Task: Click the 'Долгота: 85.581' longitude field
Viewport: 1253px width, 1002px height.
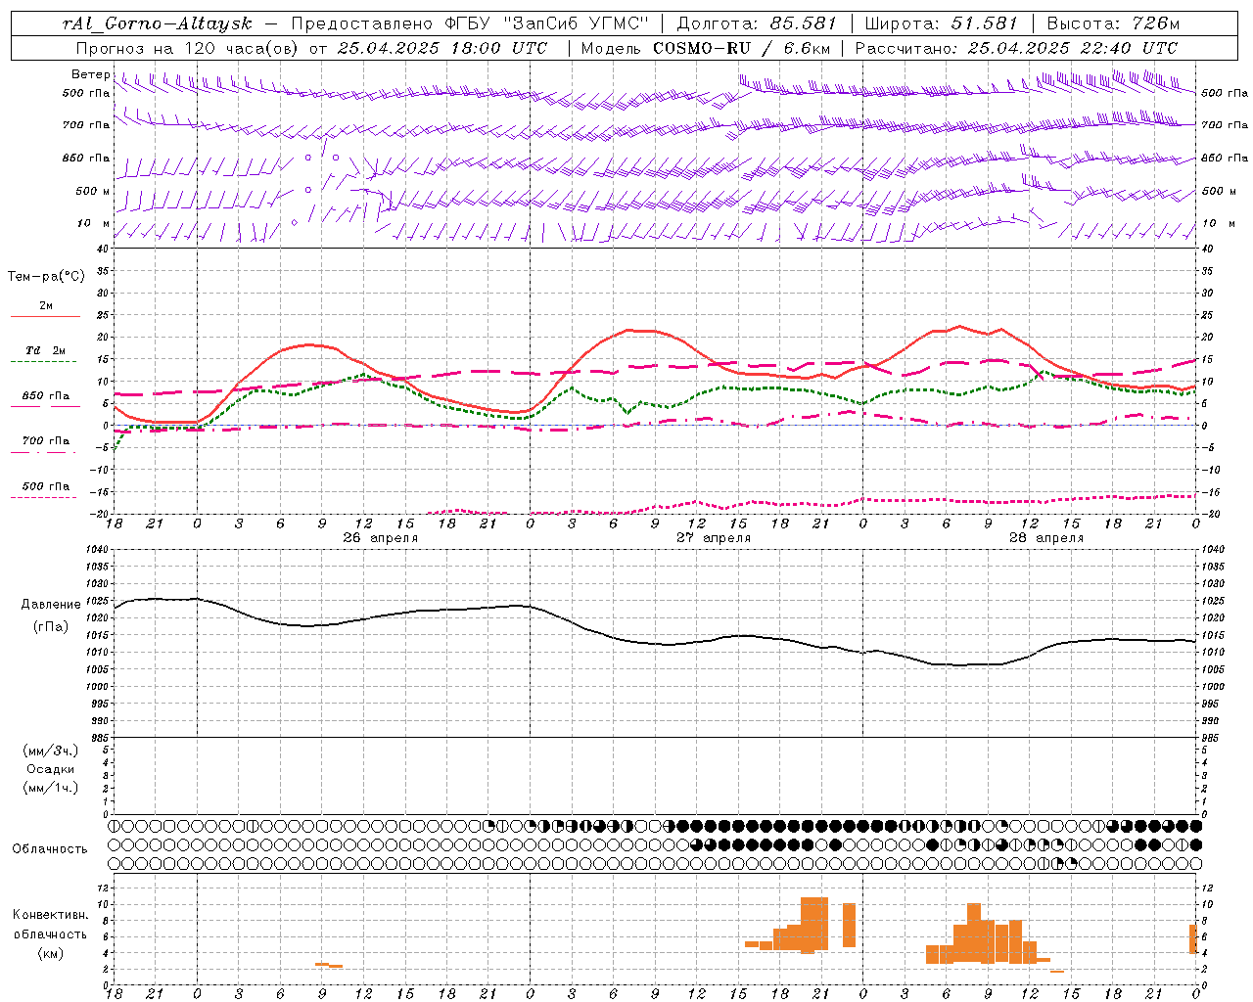Action: point(758,23)
